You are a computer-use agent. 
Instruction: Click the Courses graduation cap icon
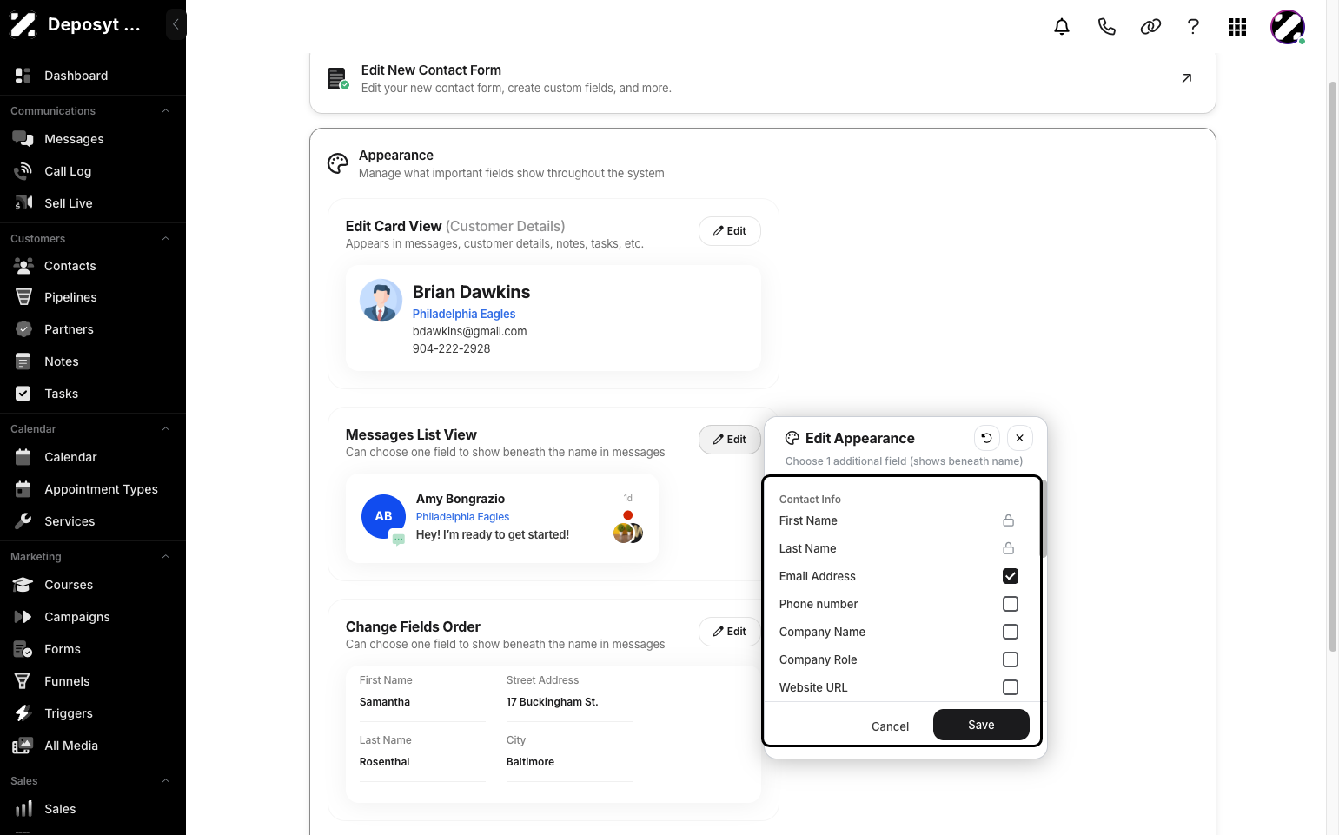pos(23,585)
